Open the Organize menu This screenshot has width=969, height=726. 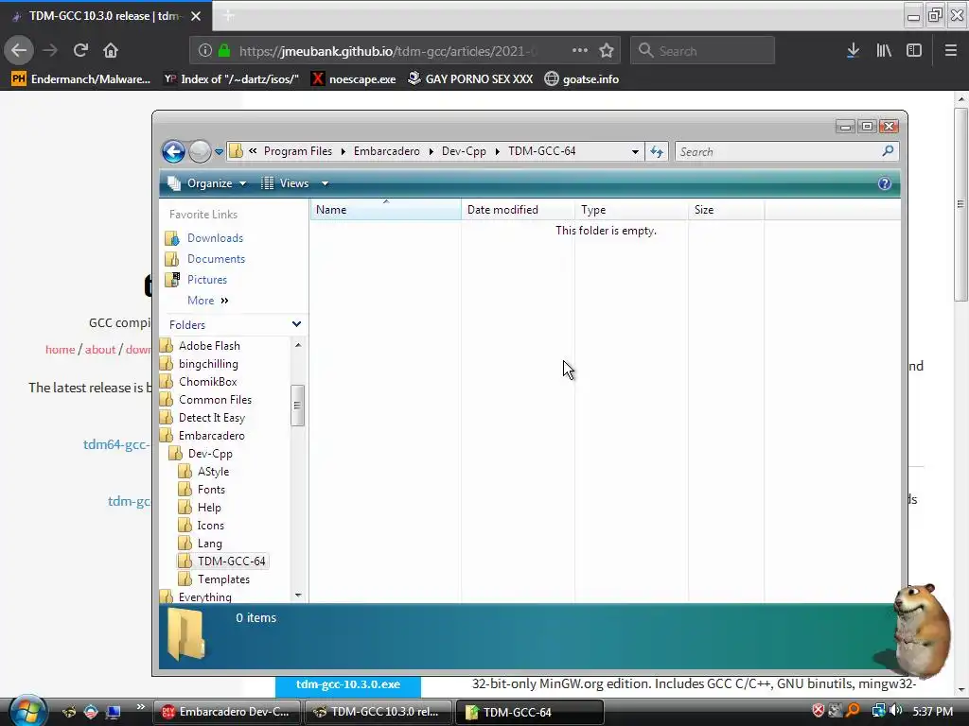pyautogui.click(x=207, y=183)
